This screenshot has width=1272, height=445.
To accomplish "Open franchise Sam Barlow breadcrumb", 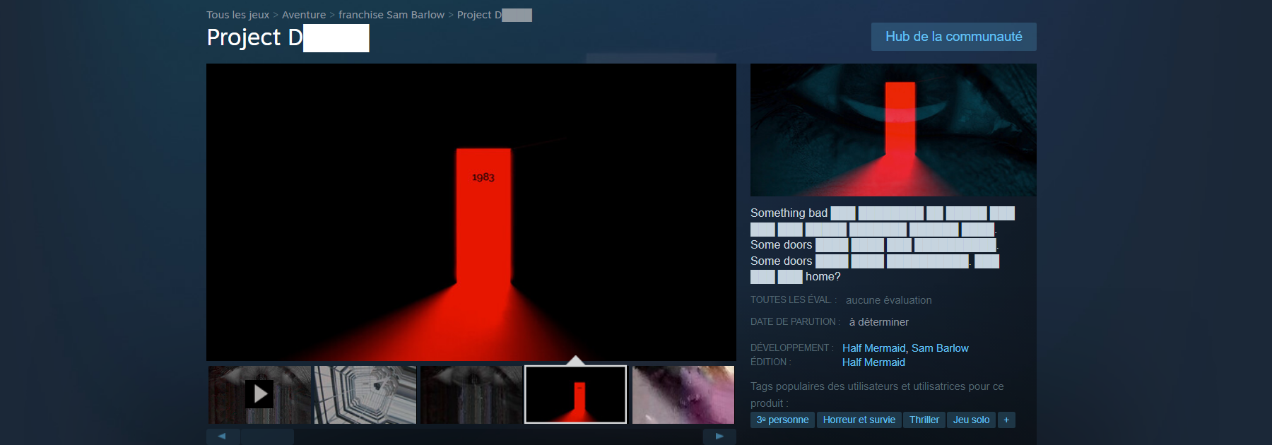I will [391, 15].
